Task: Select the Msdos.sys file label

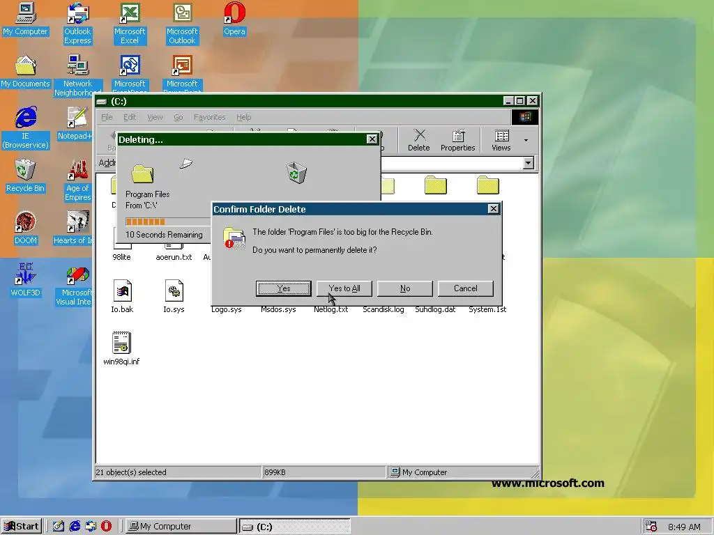Action: click(278, 310)
